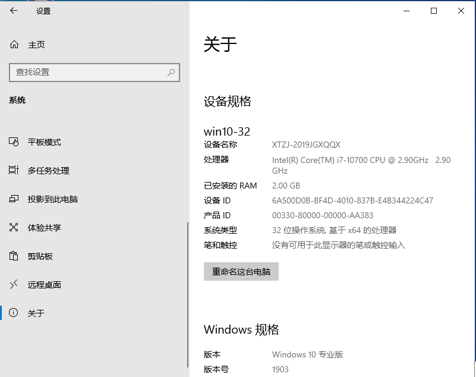Image resolution: width=476 pixels, height=377 pixels.
Task: Click the 投影到此电脑 (Projecting) monitor icon
Action: 14,199
